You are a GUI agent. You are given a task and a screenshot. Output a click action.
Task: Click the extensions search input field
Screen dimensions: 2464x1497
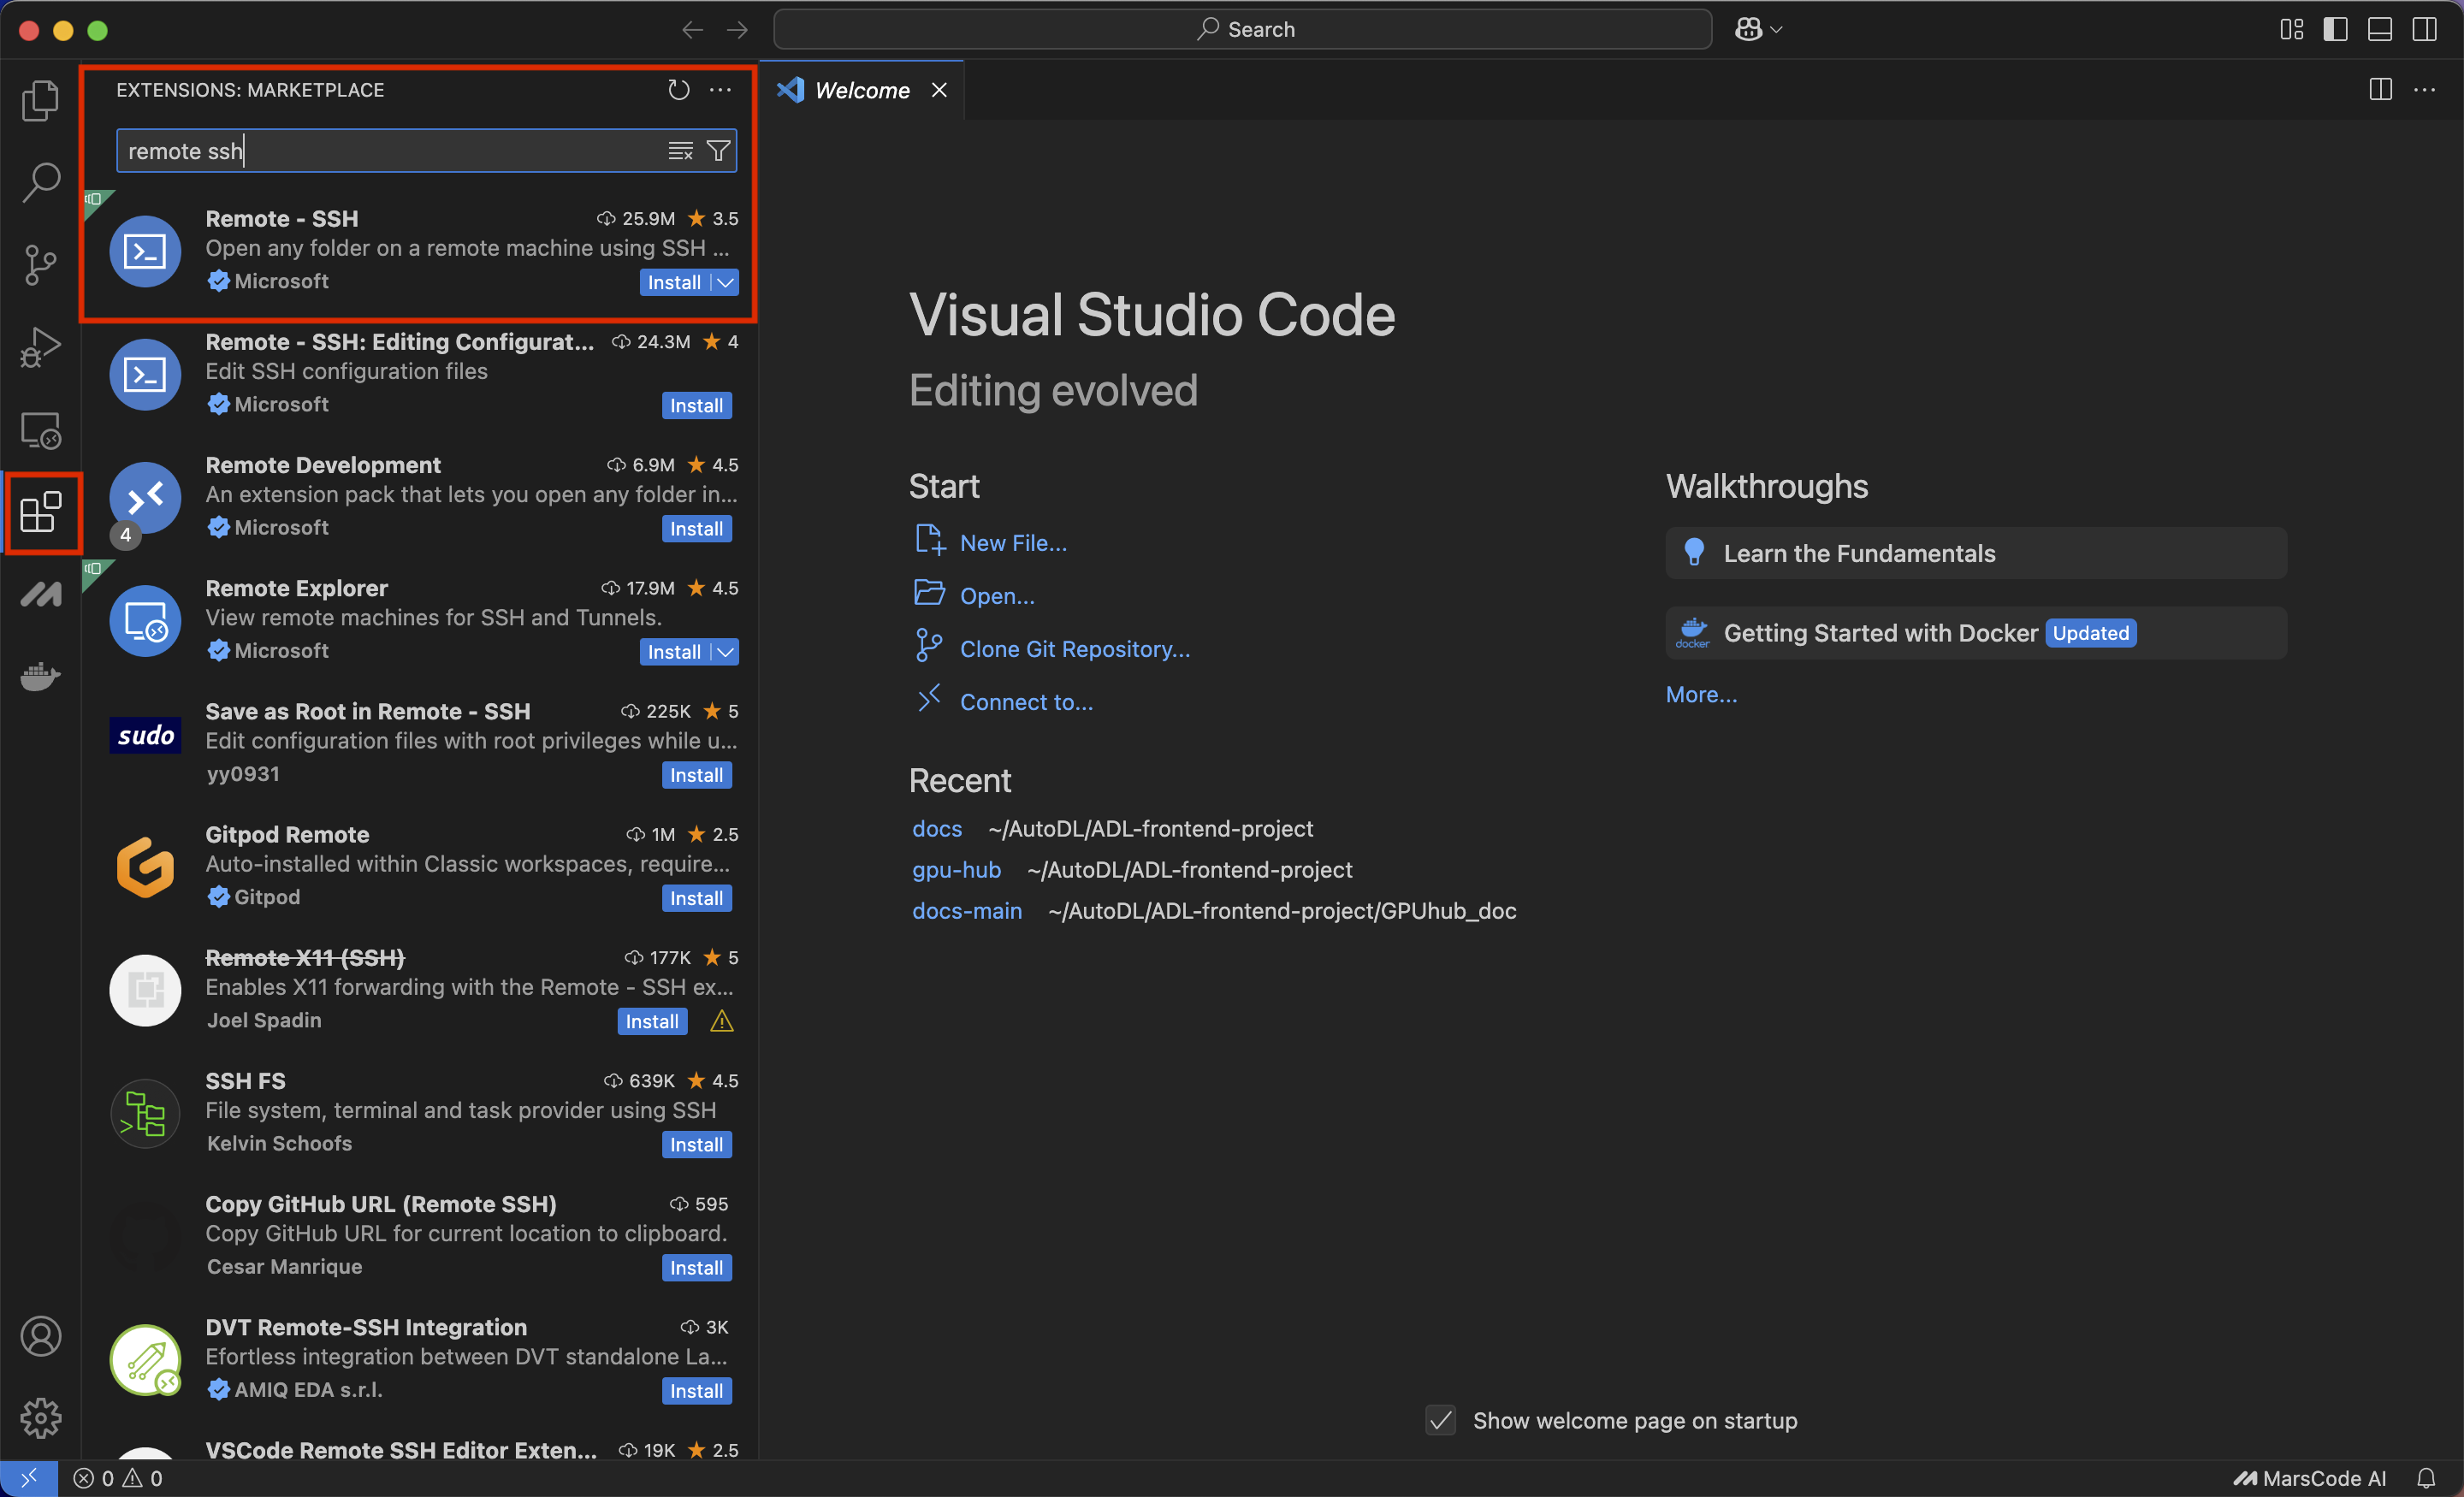[390, 151]
